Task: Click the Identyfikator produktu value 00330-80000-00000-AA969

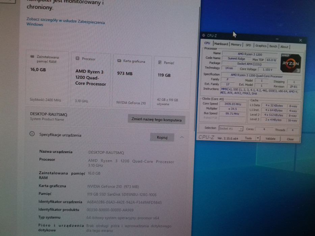Action: pos(110,210)
